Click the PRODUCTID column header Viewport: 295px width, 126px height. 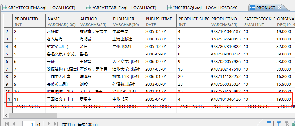coord(29,21)
